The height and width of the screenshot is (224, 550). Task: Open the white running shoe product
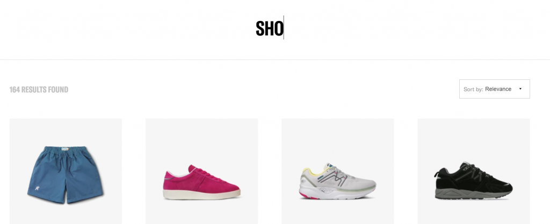click(338, 171)
